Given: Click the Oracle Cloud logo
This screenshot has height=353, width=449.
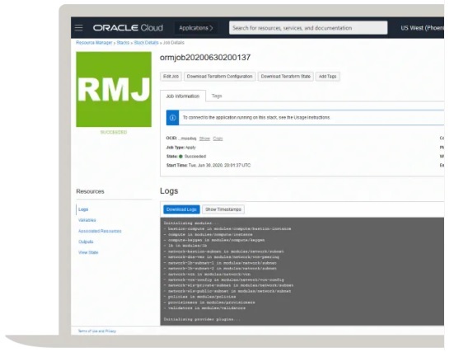Looking at the screenshot, I should pos(128,28).
